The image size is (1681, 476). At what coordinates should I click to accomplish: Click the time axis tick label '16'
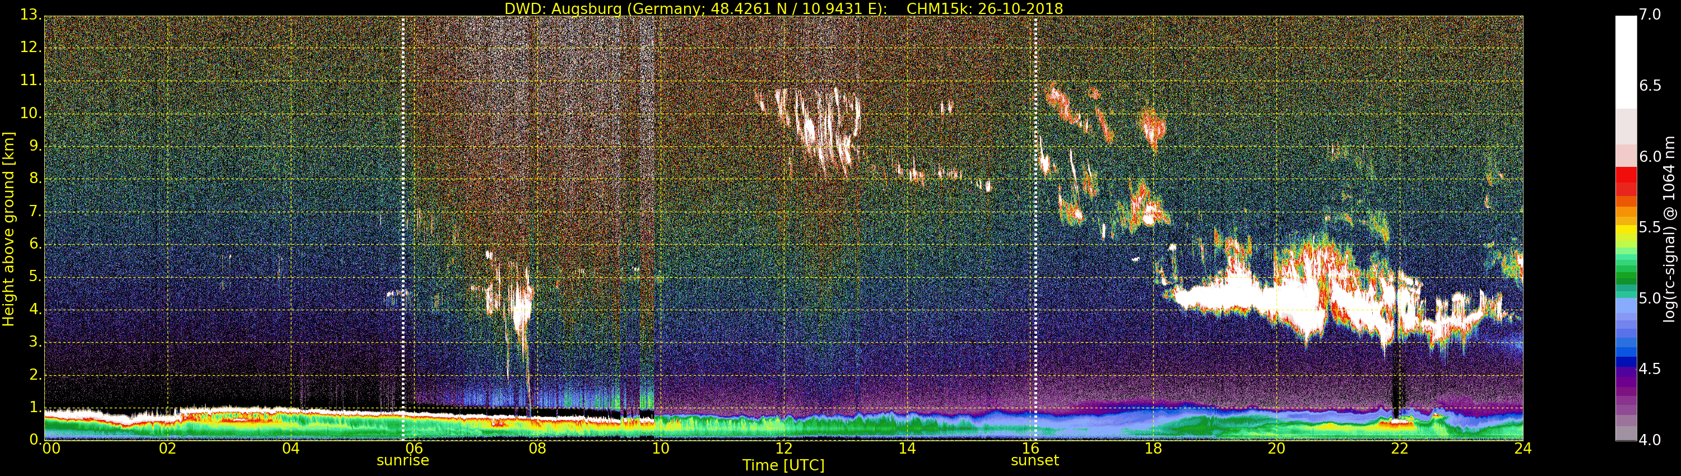(x=1030, y=448)
